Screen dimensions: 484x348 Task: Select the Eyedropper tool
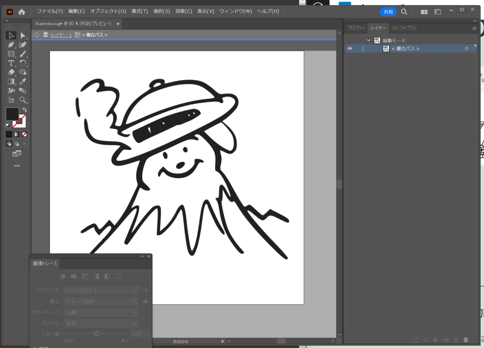[23, 82]
